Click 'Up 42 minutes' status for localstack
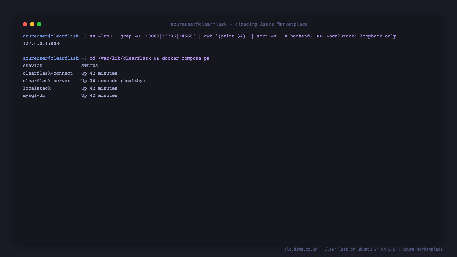 tap(99, 88)
